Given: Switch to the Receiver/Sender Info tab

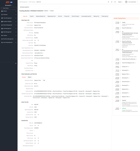Looking at the screenshot, I should pyautogui.click(x=40, y=16).
